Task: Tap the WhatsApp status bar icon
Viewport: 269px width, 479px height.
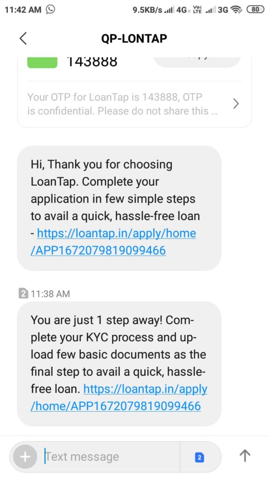Action: (x=50, y=10)
